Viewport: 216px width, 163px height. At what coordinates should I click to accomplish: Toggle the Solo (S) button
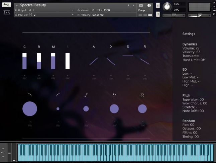(x=157, y=6)
